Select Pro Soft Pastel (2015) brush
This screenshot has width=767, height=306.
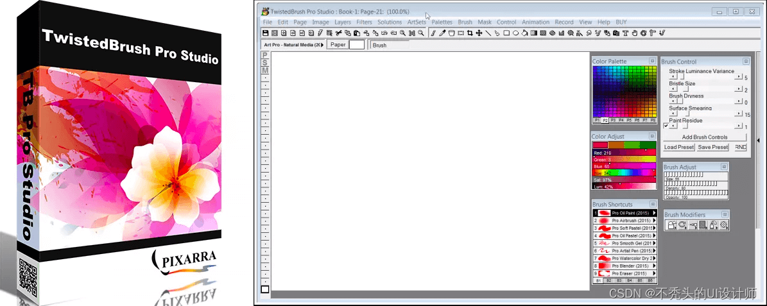pos(624,228)
